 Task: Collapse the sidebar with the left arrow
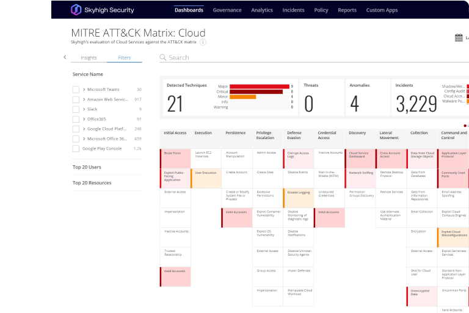pyautogui.click(x=65, y=57)
